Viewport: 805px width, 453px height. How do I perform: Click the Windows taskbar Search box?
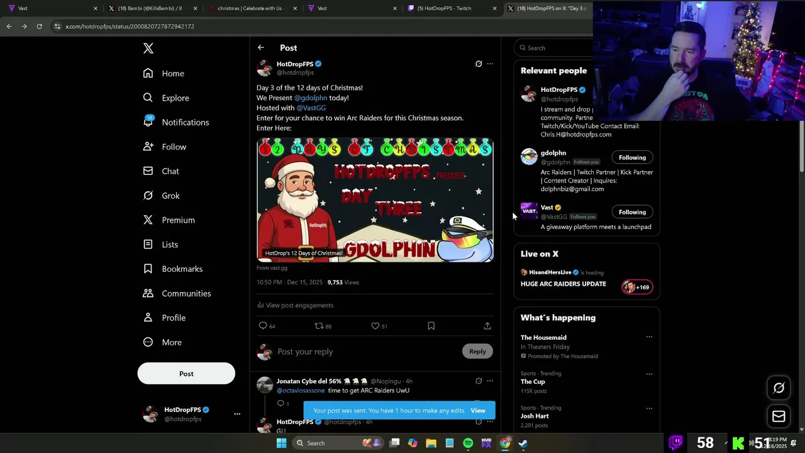coord(337,443)
